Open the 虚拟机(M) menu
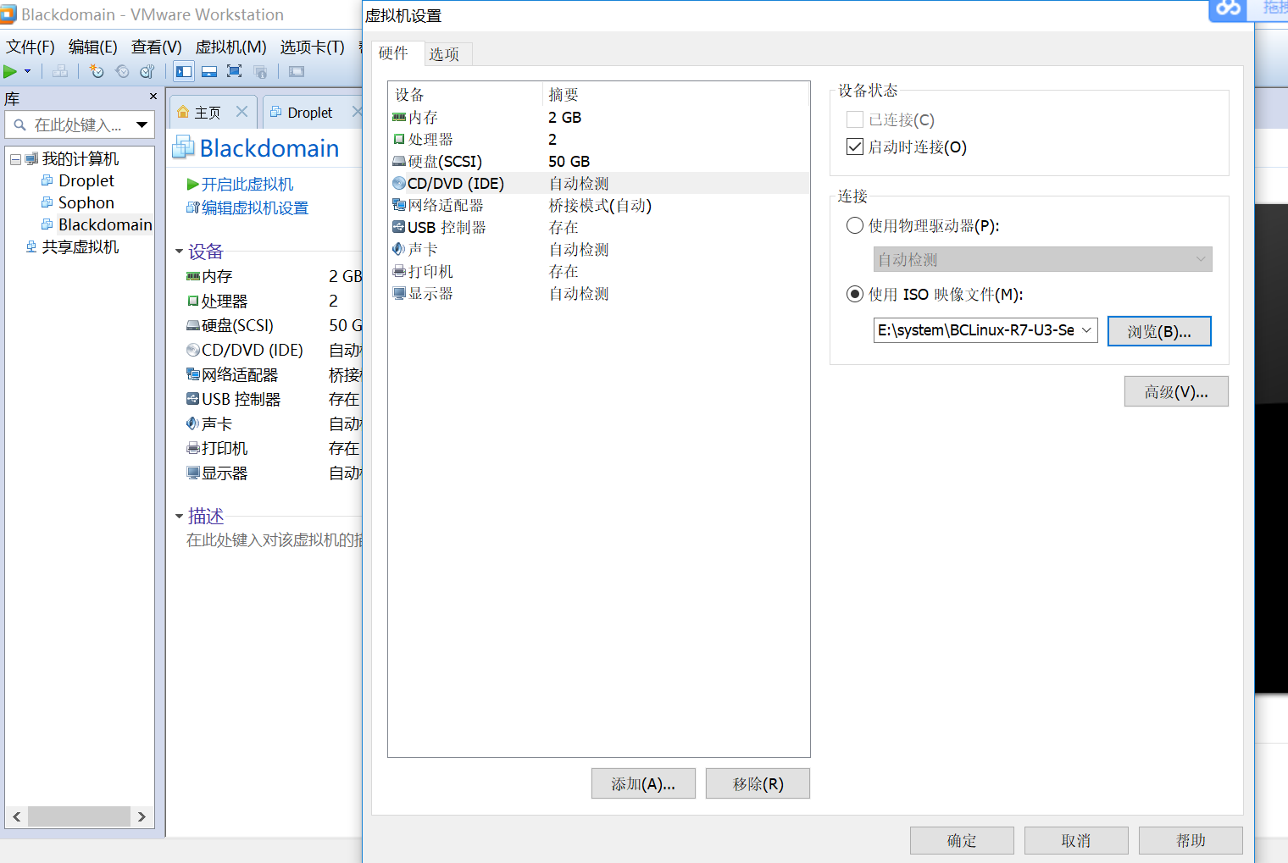The image size is (1288, 863). [x=230, y=47]
